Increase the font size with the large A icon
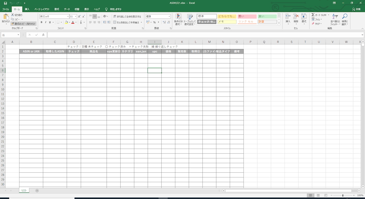This screenshot has height=199, width=365. click(x=79, y=16)
